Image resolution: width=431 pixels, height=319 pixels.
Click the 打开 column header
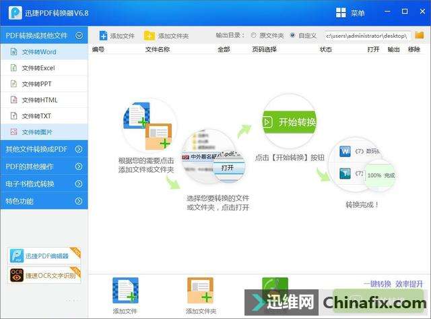(x=373, y=49)
